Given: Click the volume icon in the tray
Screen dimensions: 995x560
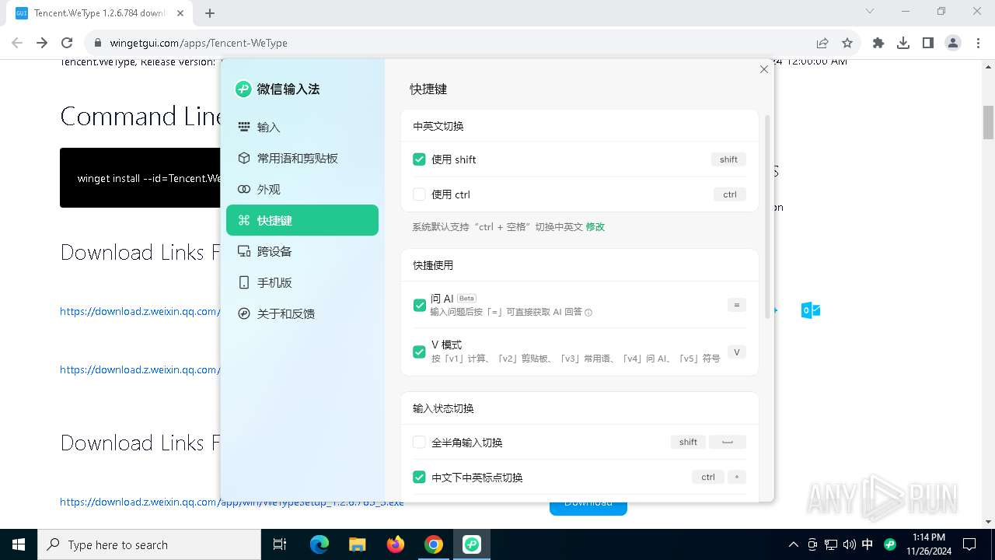Looking at the screenshot, I should click(849, 544).
